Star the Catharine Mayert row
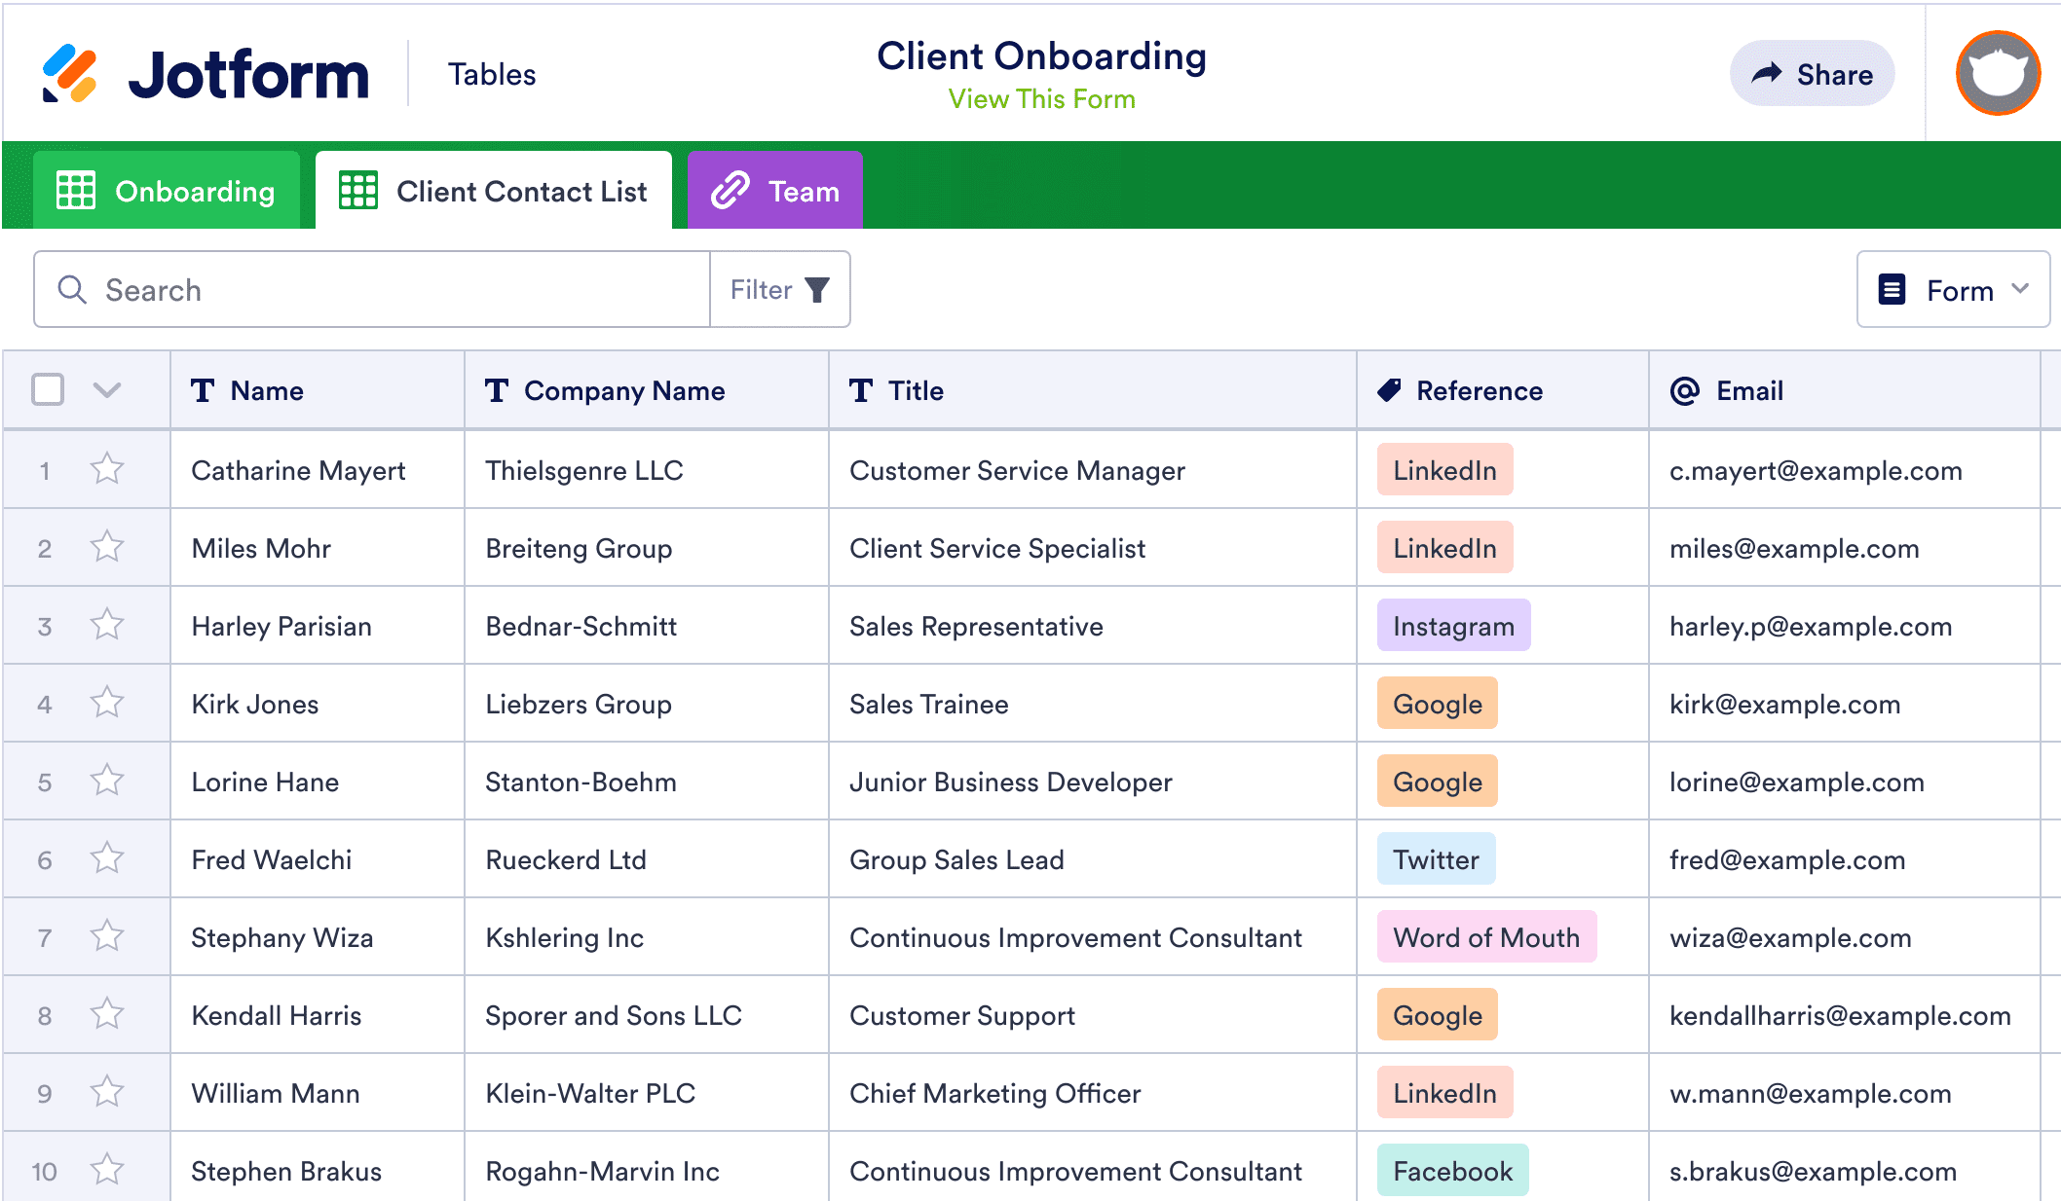 tap(107, 470)
